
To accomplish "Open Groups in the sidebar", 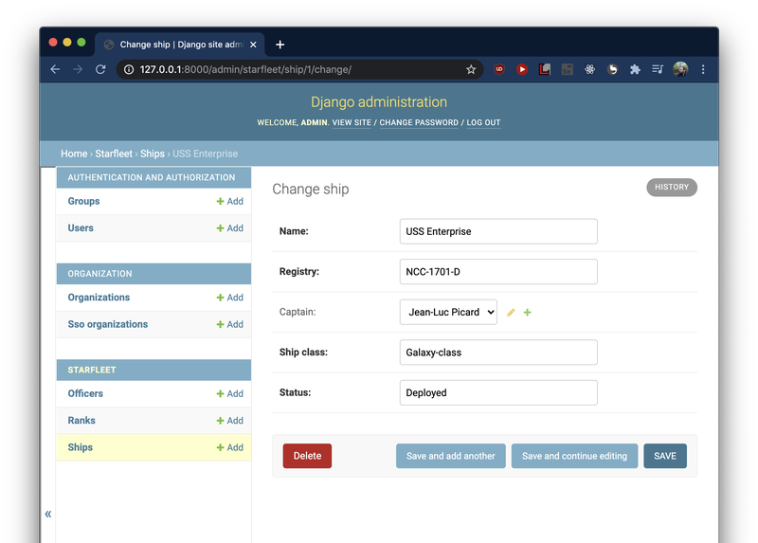I will [x=83, y=201].
